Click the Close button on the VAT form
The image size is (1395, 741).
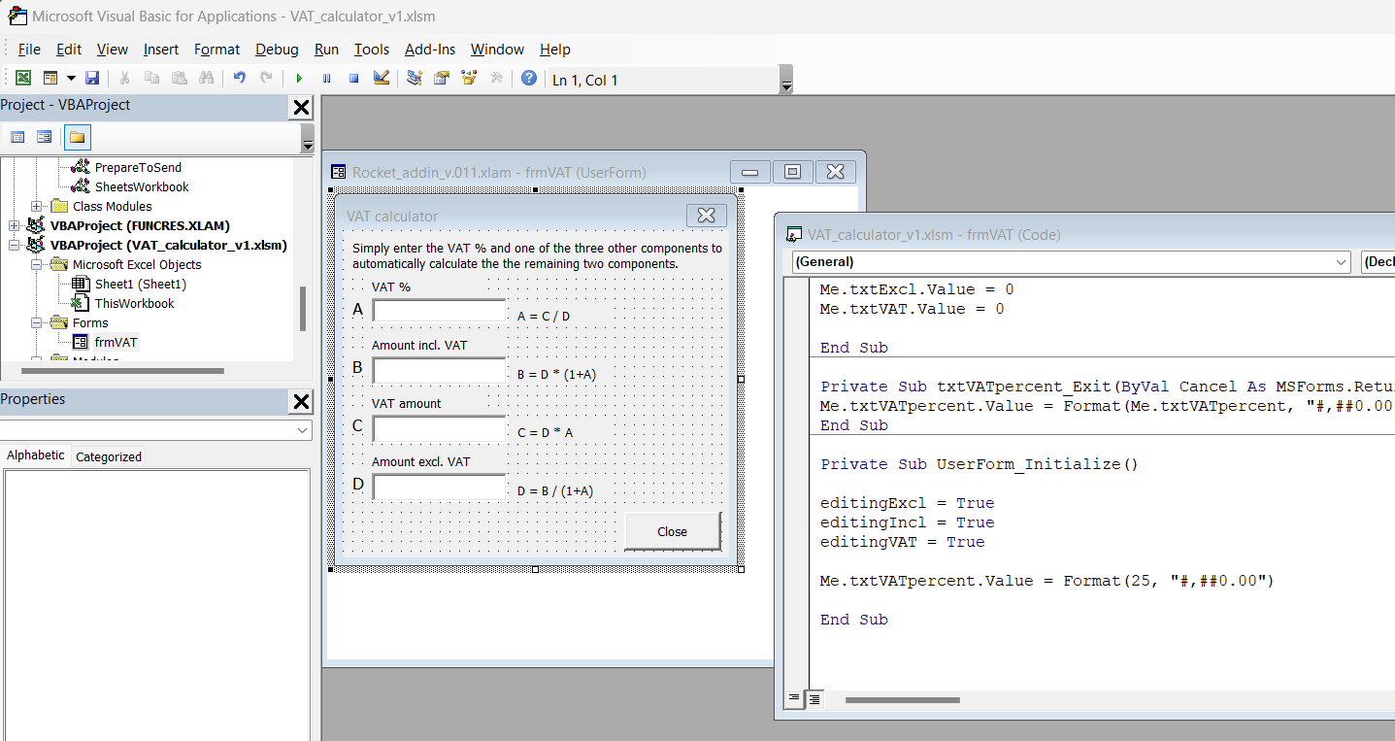[x=672, y=531]
